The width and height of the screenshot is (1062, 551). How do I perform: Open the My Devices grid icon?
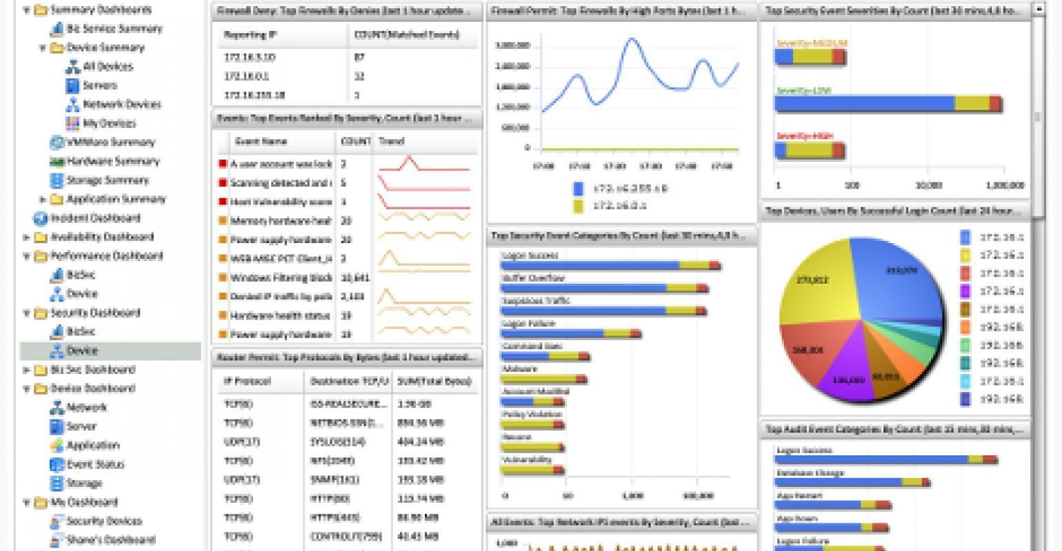click(x=72, y=123)
